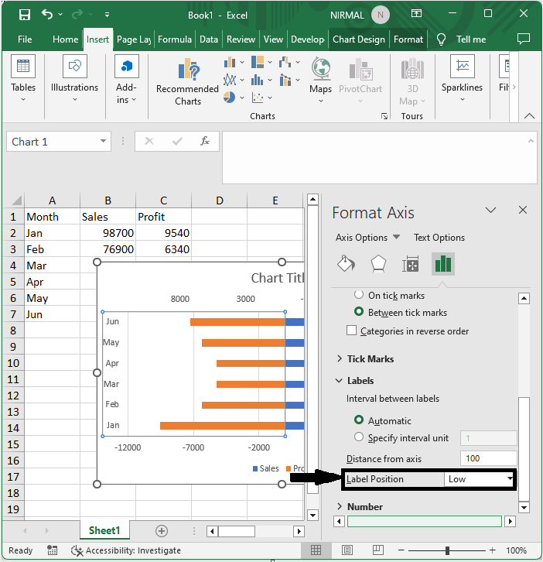
Task: Add a new sheet with plus icon
Action: [x=162, y=530]
